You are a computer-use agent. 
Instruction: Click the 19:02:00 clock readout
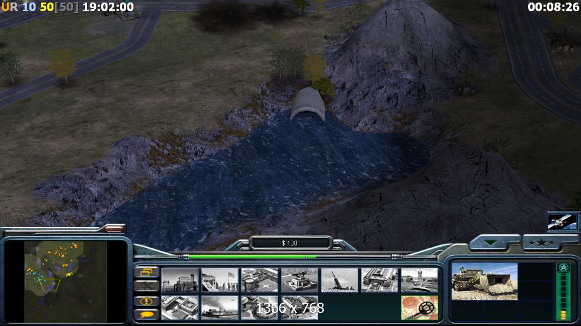pyautogui.click(x=108, y=7)
